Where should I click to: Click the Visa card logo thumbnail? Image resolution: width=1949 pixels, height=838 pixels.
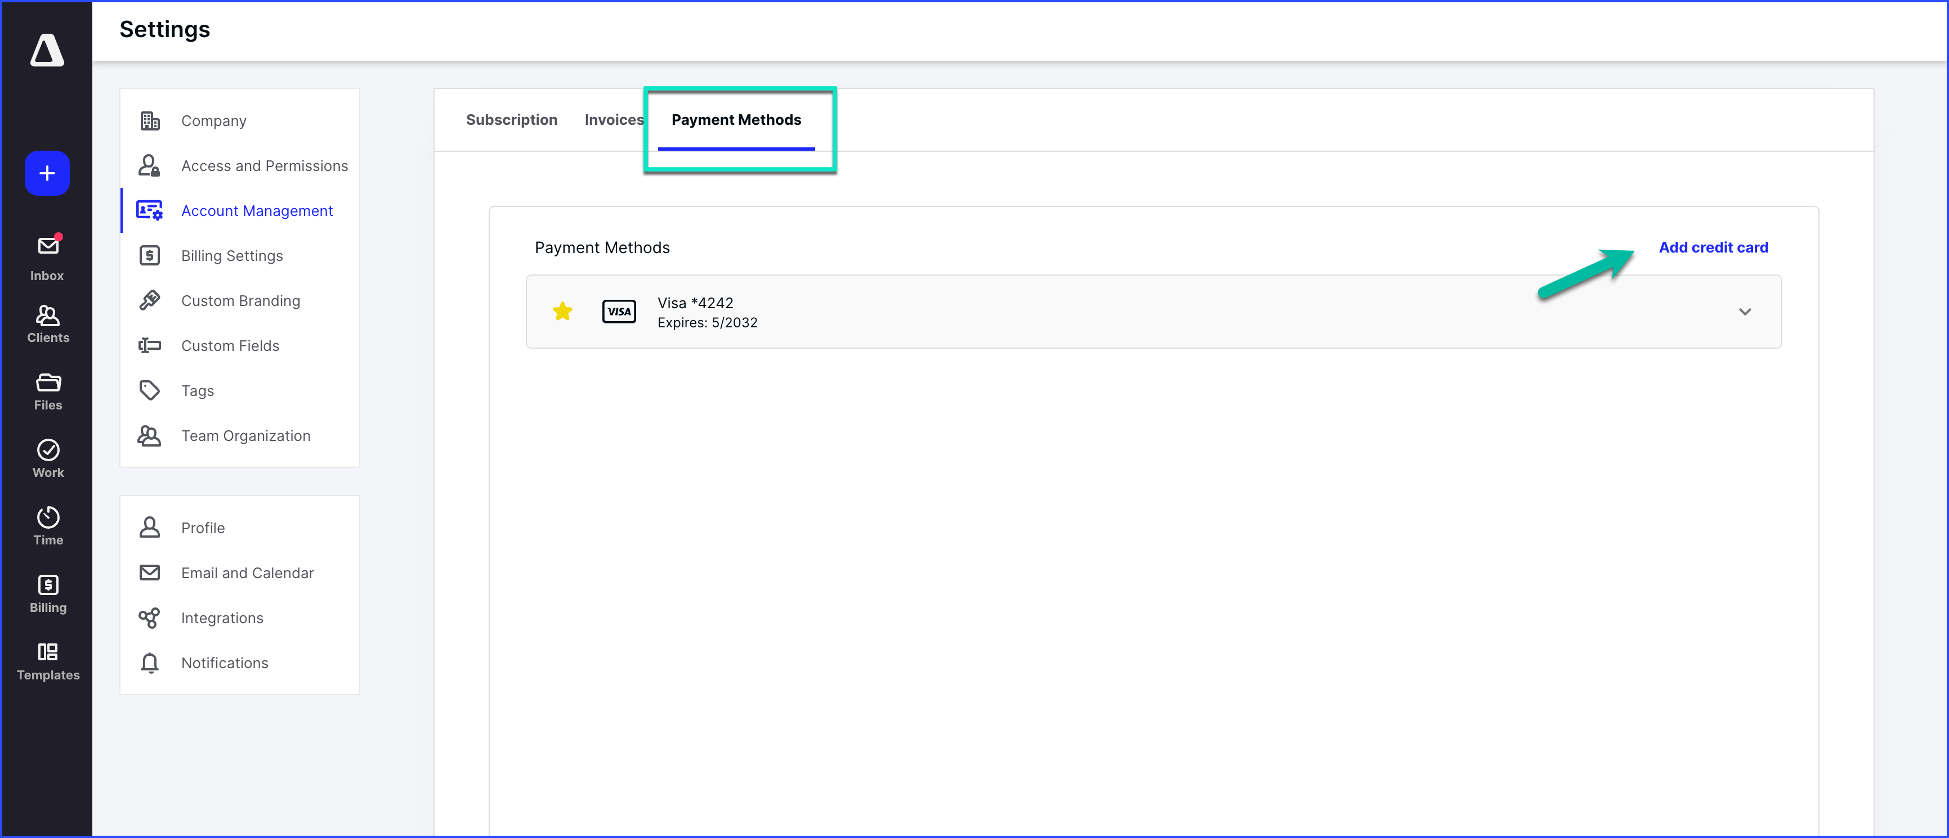coord(618,312)
